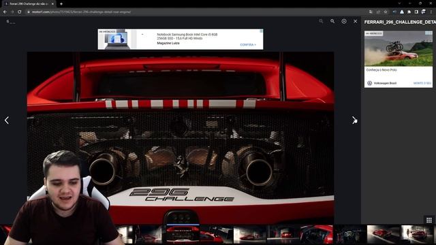Close the Ferrari 296 Challenge tab

tap(52, 4)
